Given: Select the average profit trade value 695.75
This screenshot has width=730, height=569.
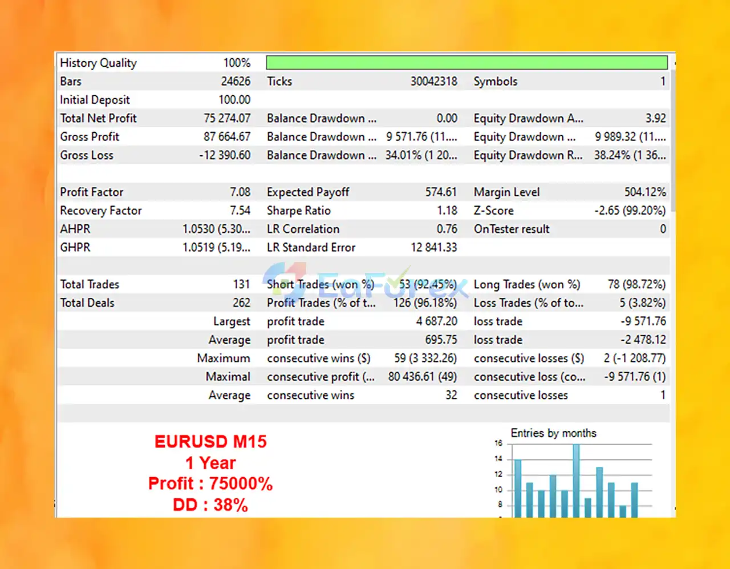Looking at the screenshot, I should [441, 340].
